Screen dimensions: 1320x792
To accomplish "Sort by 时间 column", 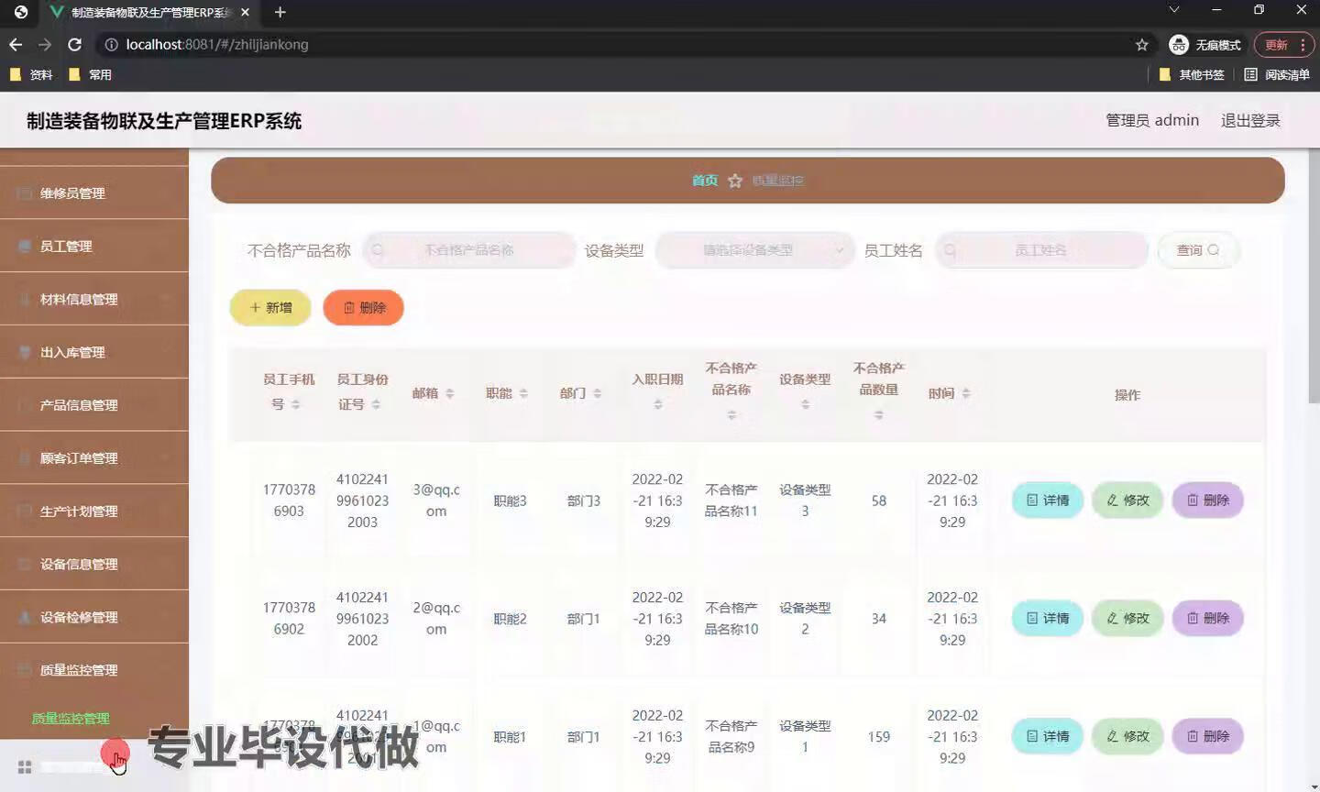I will click(x=966, y=393).
